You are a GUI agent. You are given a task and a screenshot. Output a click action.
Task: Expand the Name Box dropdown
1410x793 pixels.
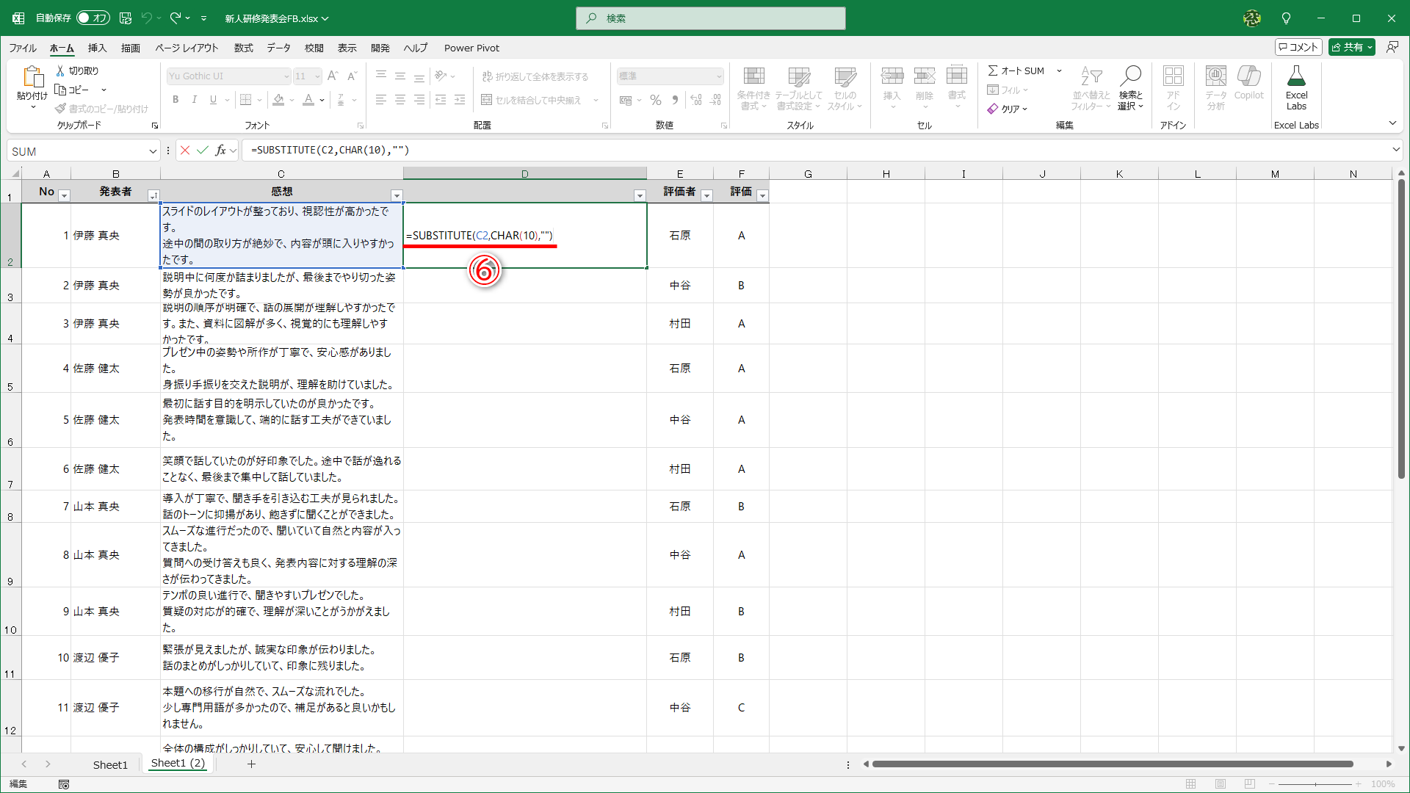[153, 151]
